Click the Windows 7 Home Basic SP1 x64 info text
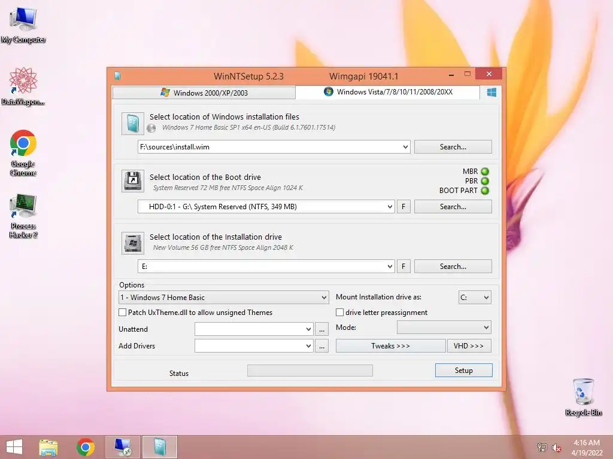This screenshot has width=613, height=459. pos(248,128)
